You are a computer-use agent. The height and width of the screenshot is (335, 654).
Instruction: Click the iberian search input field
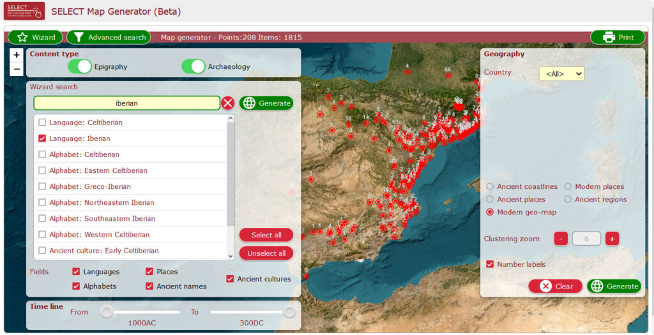(126, 103)
